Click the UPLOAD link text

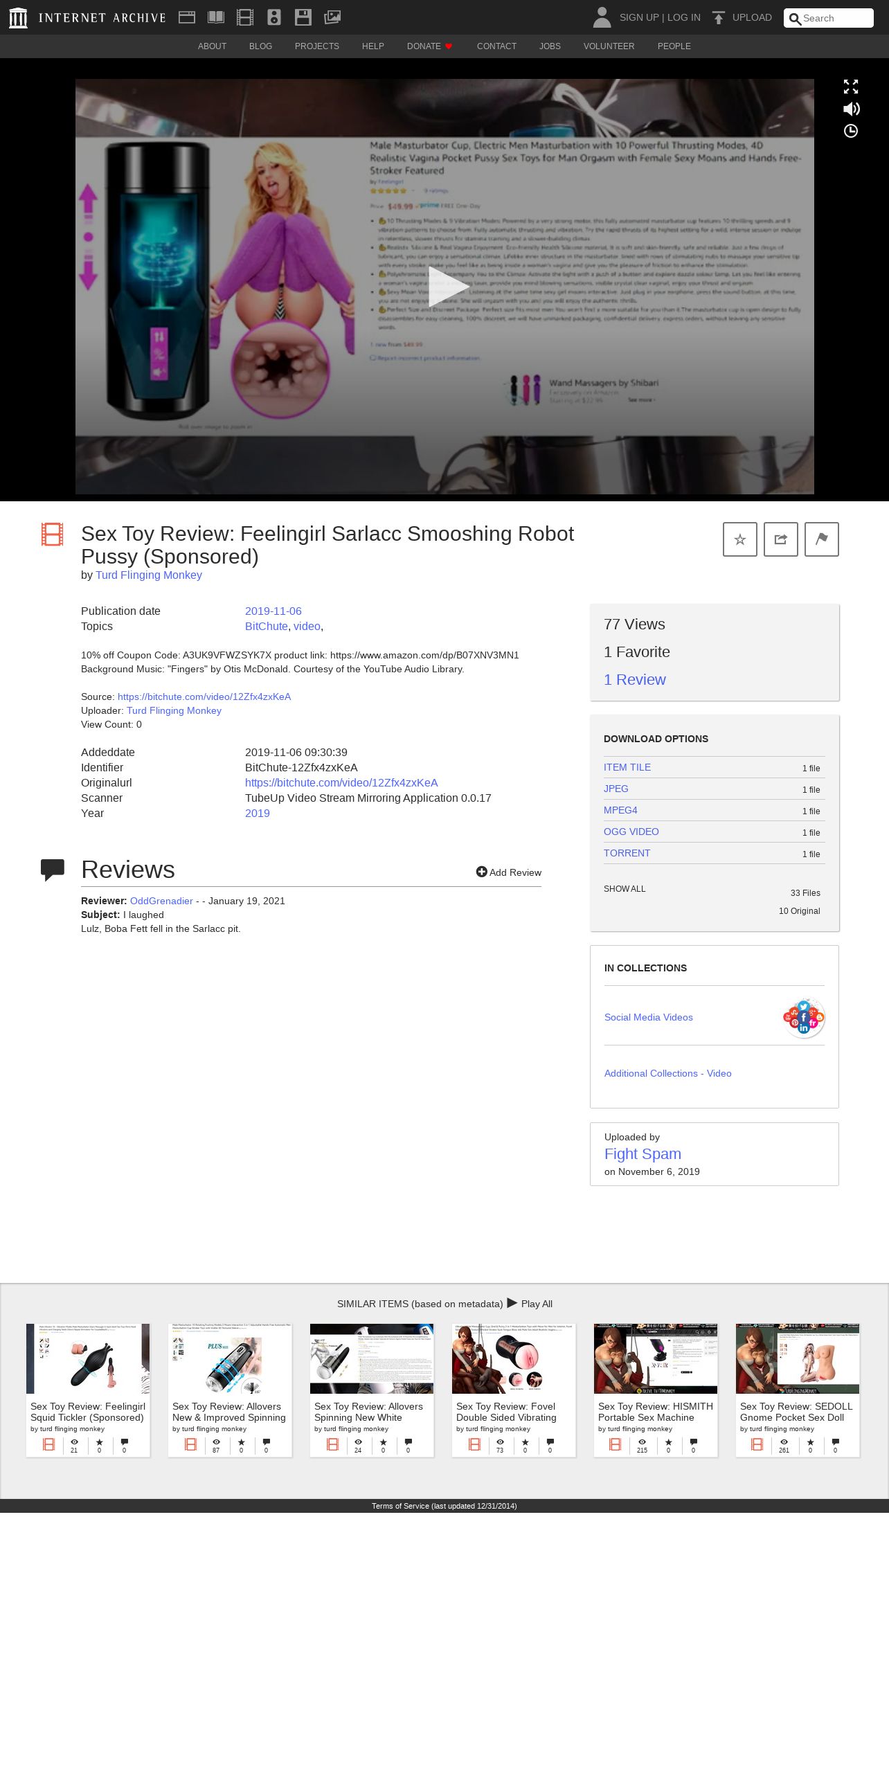point(752,17)
